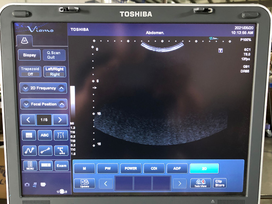Click the Abdomen. preset label
The image size is (272, 204).
pos(155,33)
